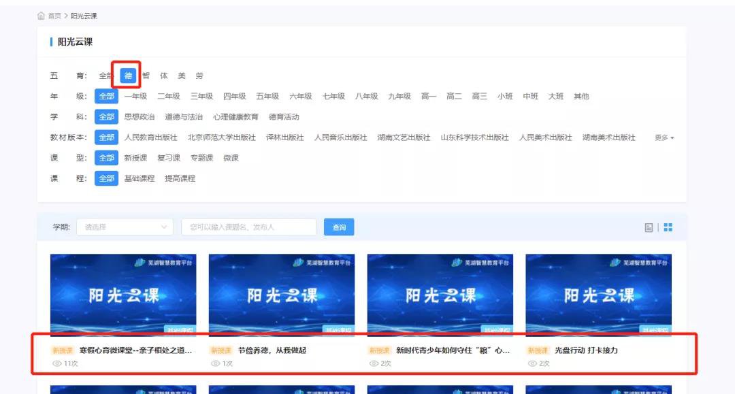Open the 光盘行动 打卡接力 course thumbnail
The width and height of the screenshot is (735, 394).
point(598,295)
